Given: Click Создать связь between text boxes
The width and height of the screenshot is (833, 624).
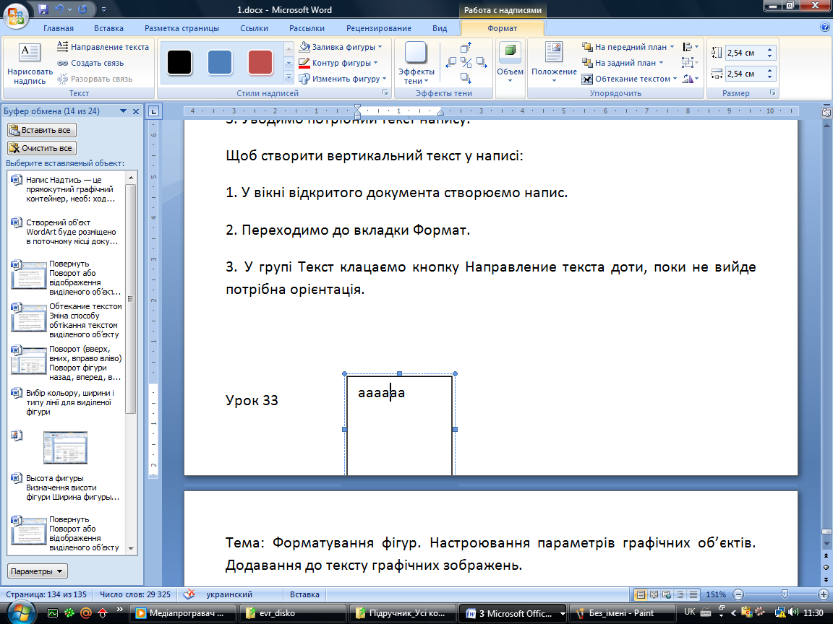Looking at the screenshot, I should click(90, 63).
